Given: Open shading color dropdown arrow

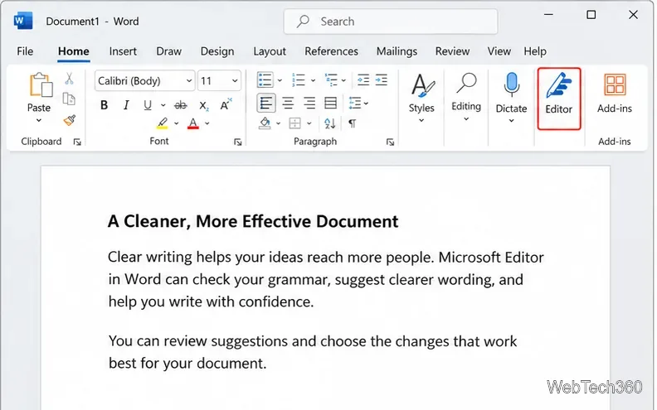Looking at the screenshot, I should pyautogui.click(x=278, y=123).
